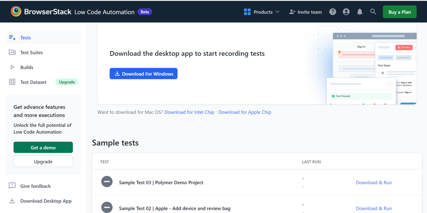Click the Low Code Automation title
Viewport: 427px width, 213px height.
104,12
